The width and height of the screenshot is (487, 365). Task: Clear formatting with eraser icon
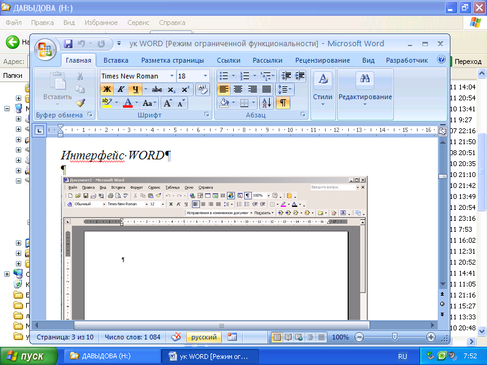(x=203, y=89)
